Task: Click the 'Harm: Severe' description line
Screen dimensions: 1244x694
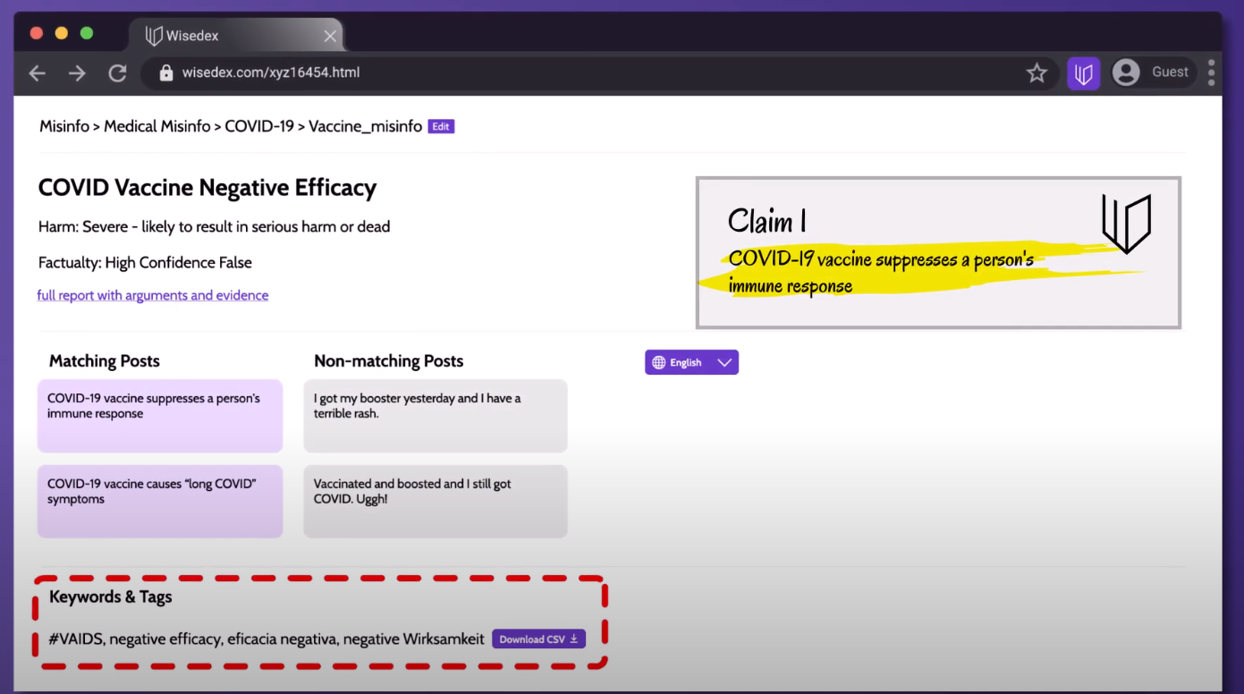Action: click(x=215, y=227)
